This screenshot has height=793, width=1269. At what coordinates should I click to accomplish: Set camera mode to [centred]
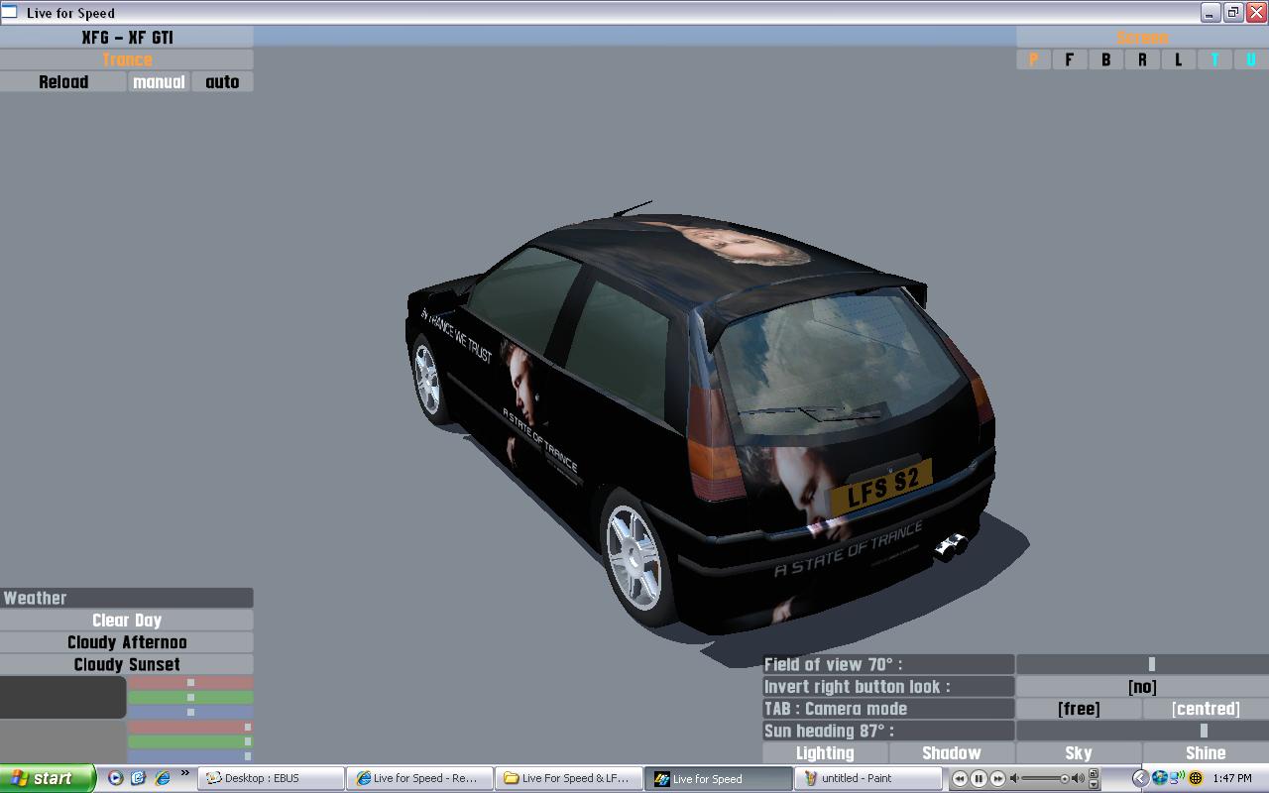tap(1206, 709)
